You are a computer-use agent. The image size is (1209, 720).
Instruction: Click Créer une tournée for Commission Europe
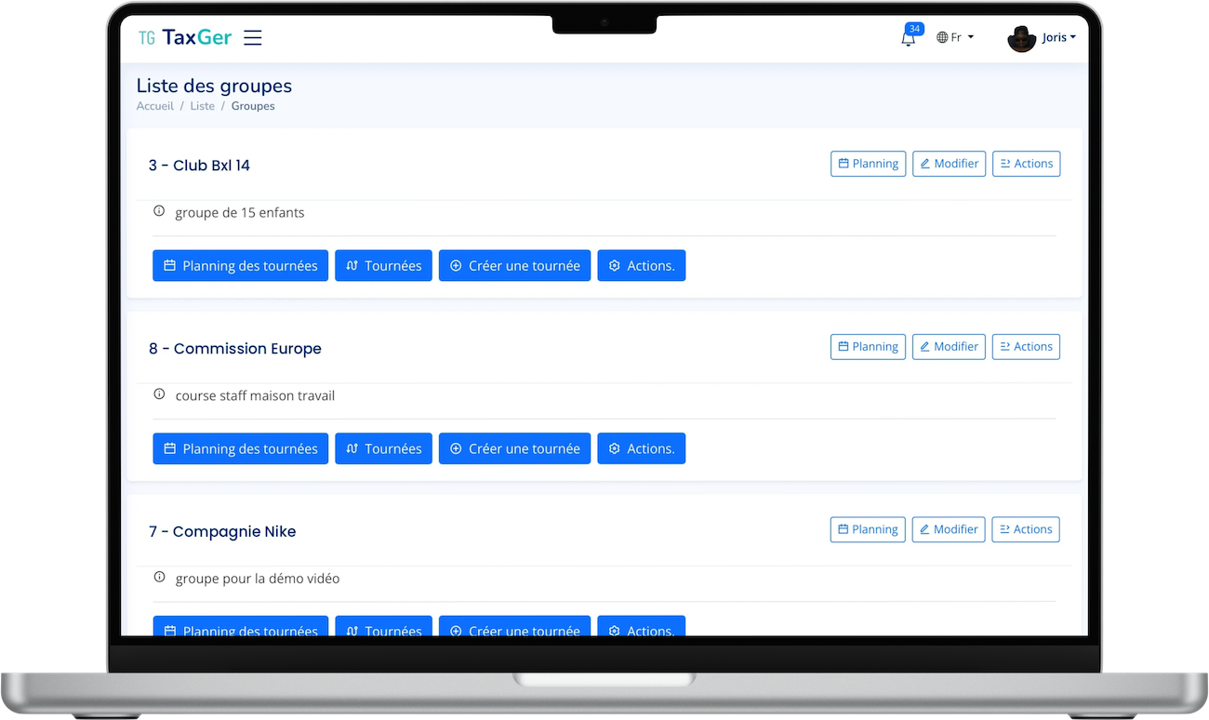point(514,448)
